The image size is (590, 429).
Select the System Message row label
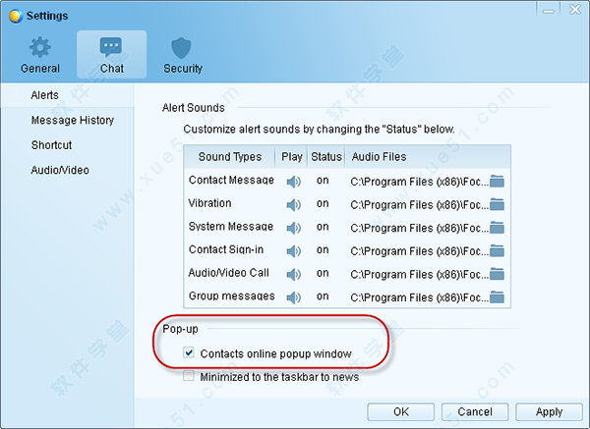coord(231,227)
